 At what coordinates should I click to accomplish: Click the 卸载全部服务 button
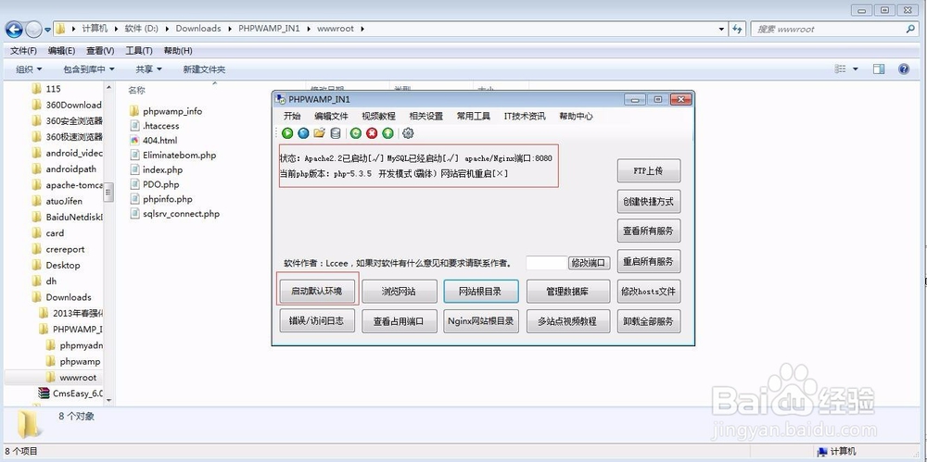pos(649,320)
